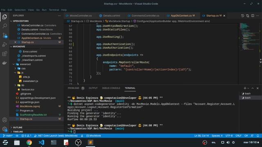The height and width of the screenshot is (147, 262).
Task: Open the Help menu
Action: click(x=64, y=10)
